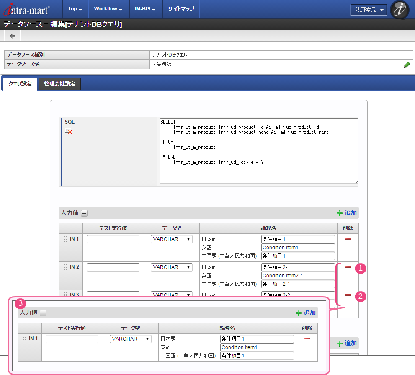
Task: Collapse the 入力値 section in the callout panel
Action: click(x=43, y=313)
